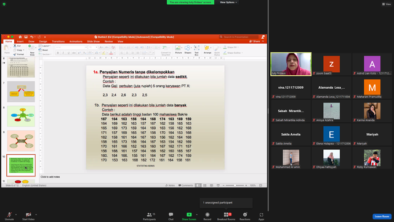
Task: Open the Shapes gallery
Action: pyautogui.click(x=188, y=49)
